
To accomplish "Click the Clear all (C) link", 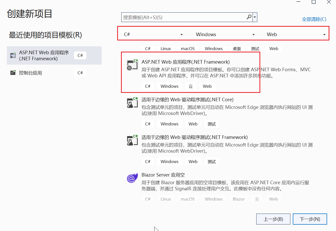I will [314, 19].
